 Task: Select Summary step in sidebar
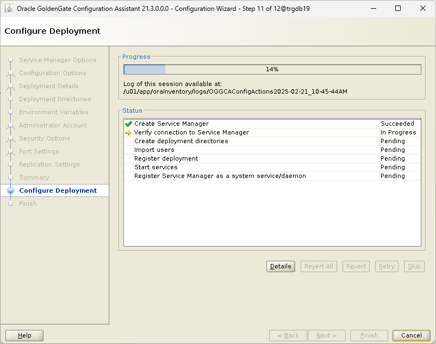34,178
